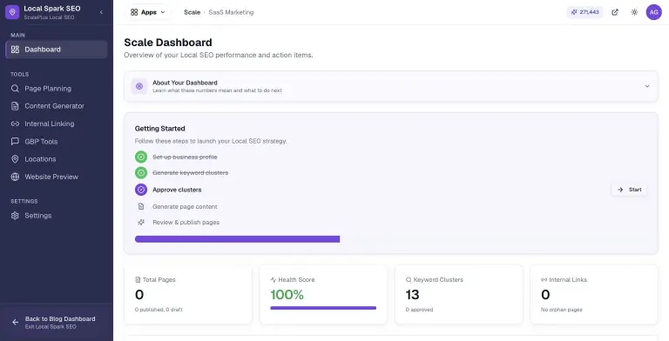Viewport: 669px width, 341px height.
Task: Click the About Your Dashboard heading
Action: [186, 83]
